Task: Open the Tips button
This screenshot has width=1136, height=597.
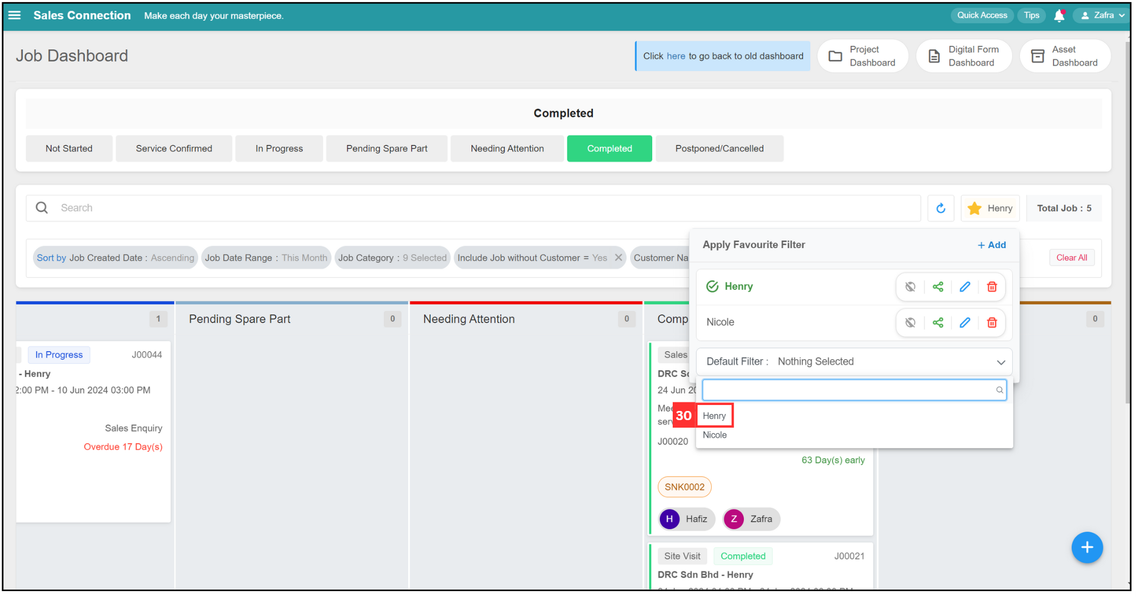Action: [1031, 15]
